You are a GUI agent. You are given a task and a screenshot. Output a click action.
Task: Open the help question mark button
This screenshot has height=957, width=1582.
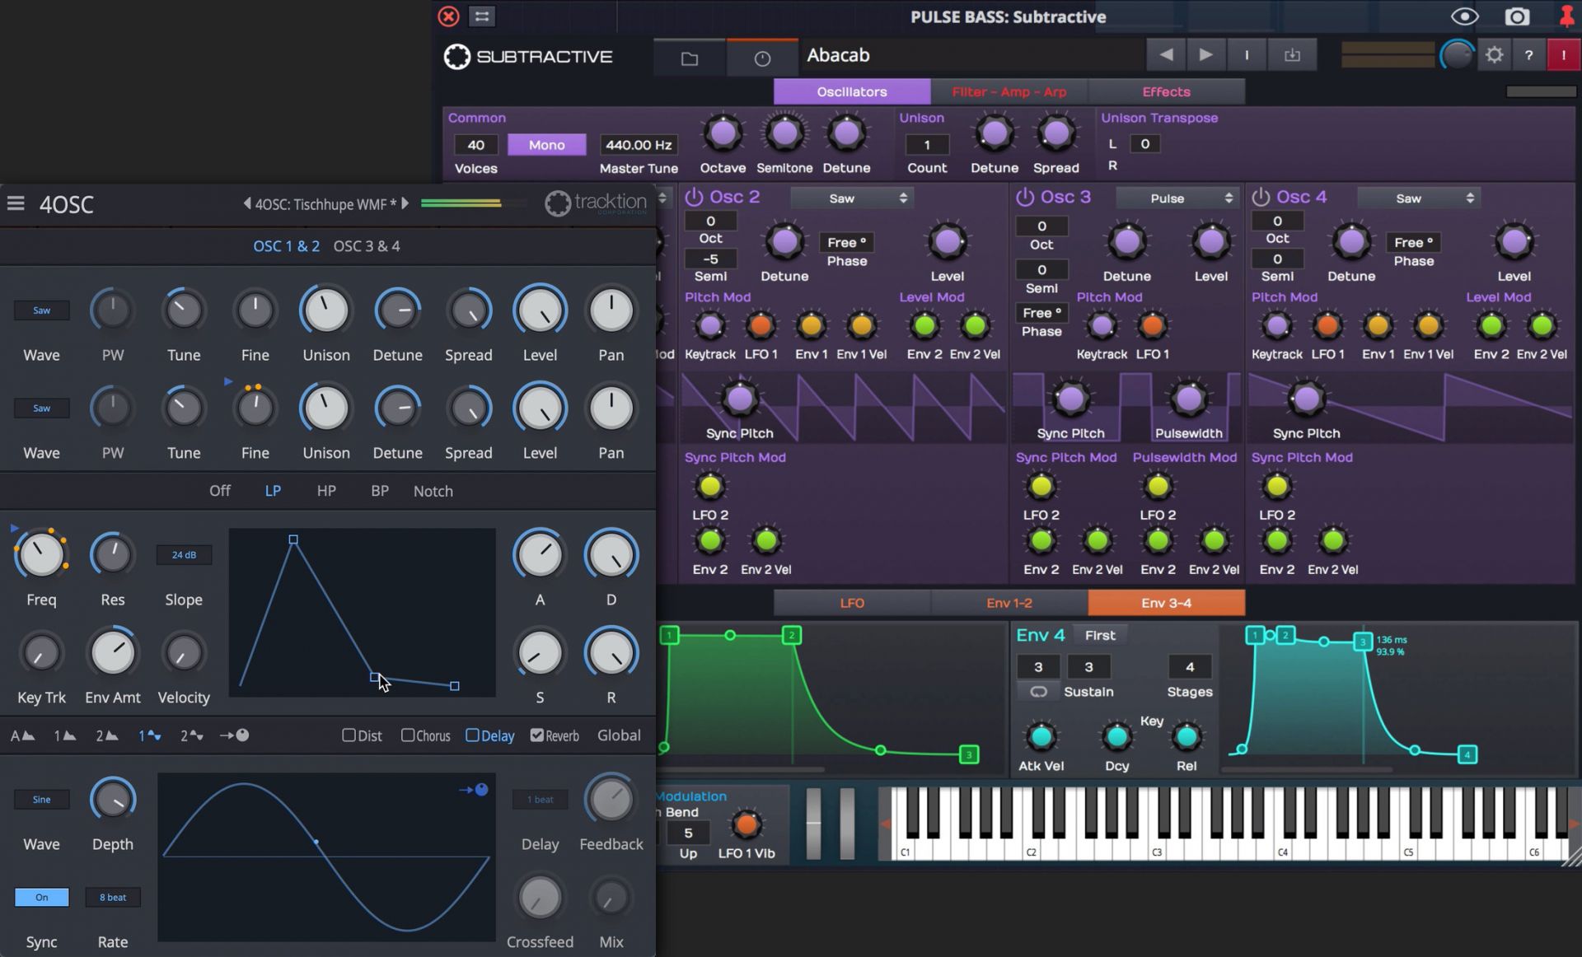[x=1529, y=55]
